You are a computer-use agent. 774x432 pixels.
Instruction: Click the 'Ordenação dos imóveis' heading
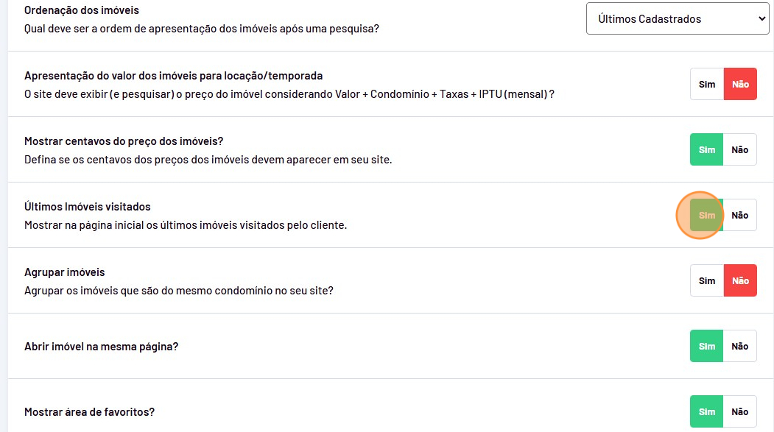tap(82, 11)
